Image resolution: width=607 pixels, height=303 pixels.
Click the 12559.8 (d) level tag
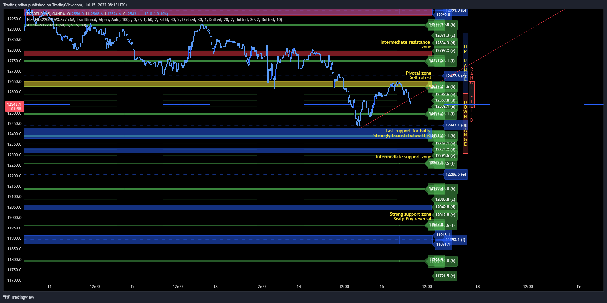(445, 100)
